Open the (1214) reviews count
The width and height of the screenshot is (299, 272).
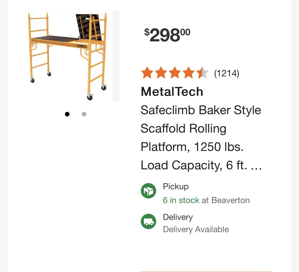pos(226,73)
